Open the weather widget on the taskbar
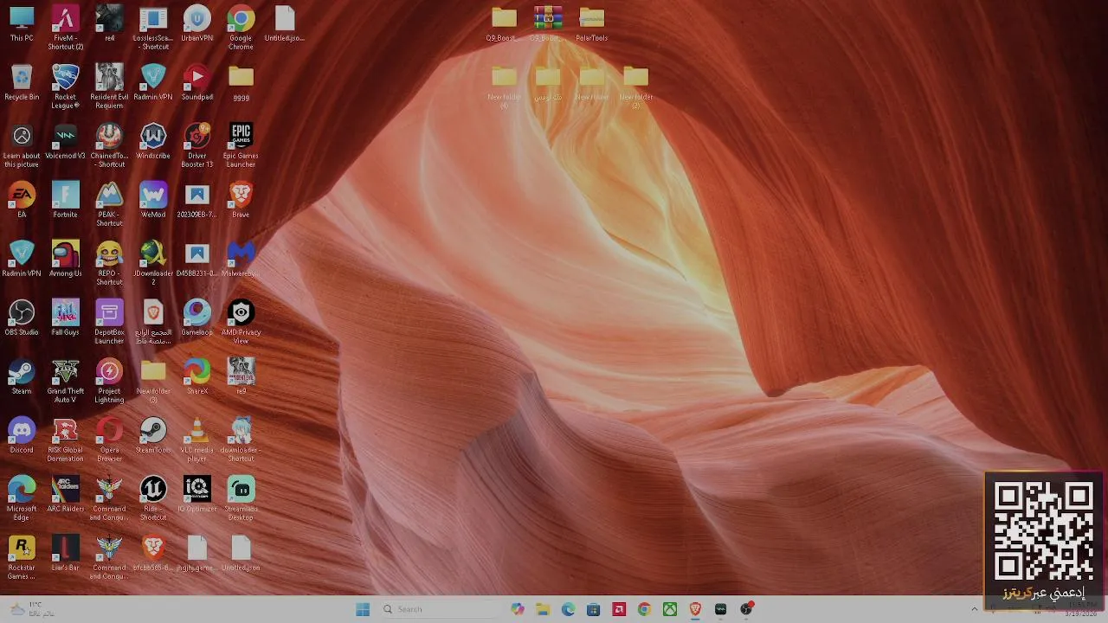This screenshot has width=1108, height=623. tap(35, 609)
